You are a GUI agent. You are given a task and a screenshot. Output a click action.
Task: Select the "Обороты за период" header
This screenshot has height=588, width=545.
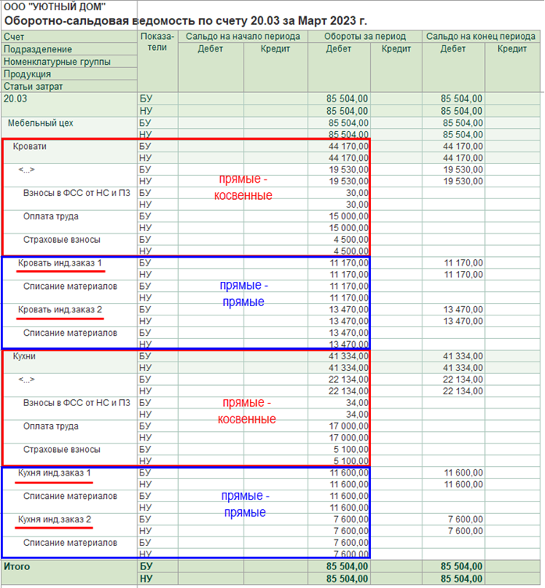coord(365,37)
